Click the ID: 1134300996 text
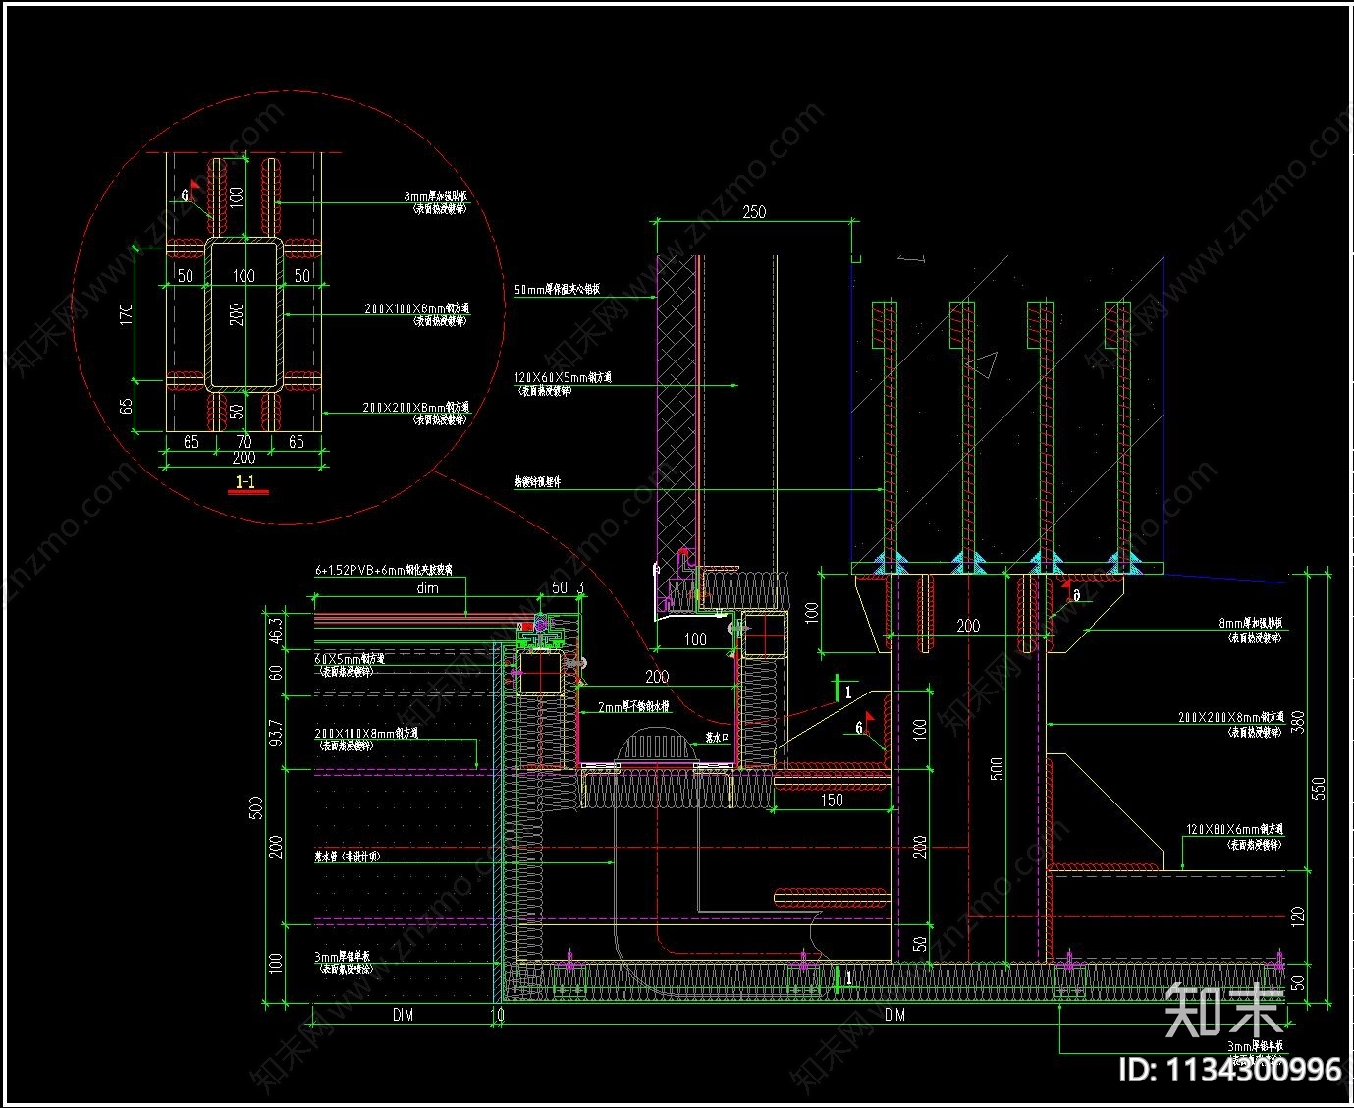The width and height of the screenshot is (1354, 1108). tap(1230, 1070)
